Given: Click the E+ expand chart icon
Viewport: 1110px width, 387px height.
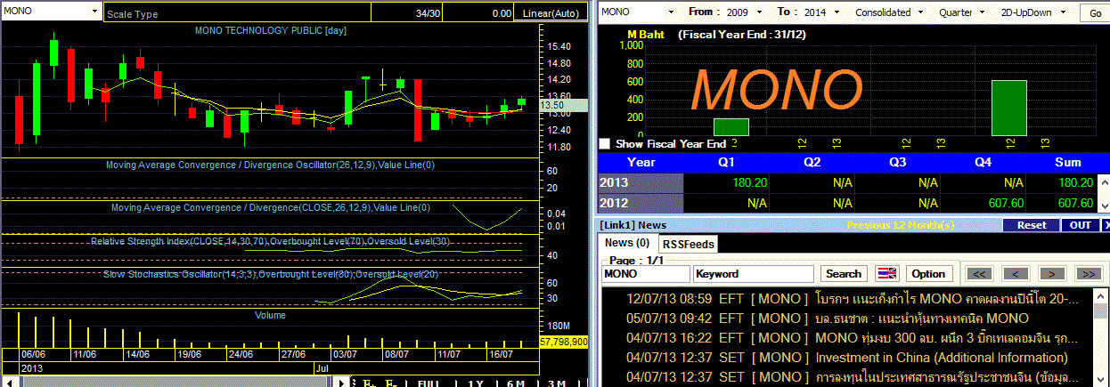Looking at the screenshot, I should pos(367,383).
